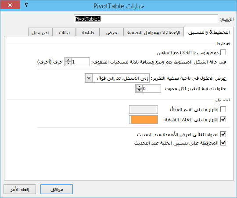Toggle preserve cell formatting on update
The width and height of the screenshot is (237, 198).
coord(223,143)
